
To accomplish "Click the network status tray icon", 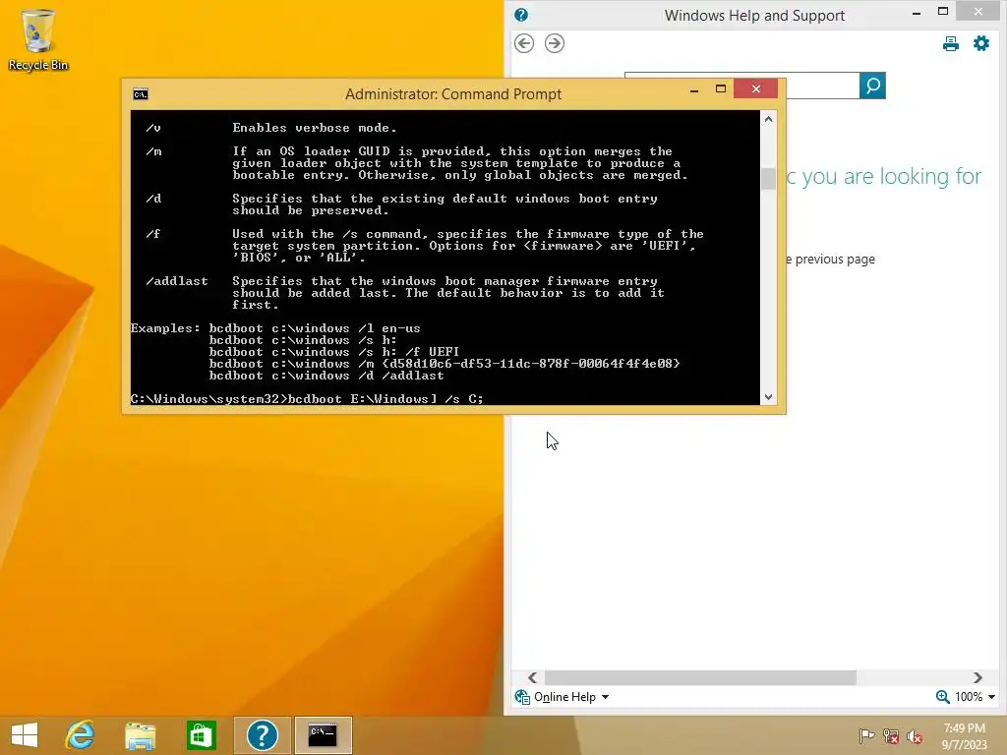I will 891,735.
